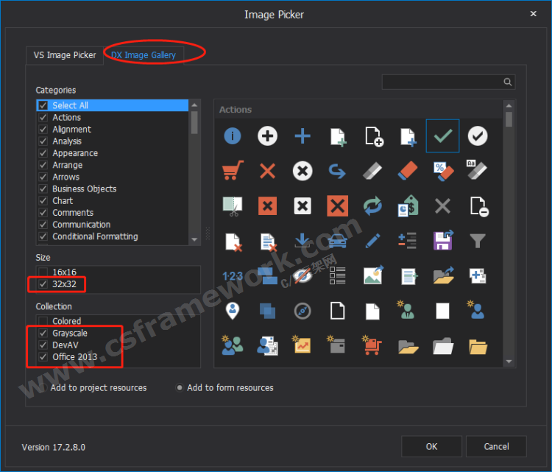552x472 pixels.
Task: Uncheck the Grayscale collection checkbox
Action: click(43, 334)
